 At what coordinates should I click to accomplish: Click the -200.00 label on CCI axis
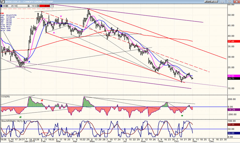coord(232,115)
